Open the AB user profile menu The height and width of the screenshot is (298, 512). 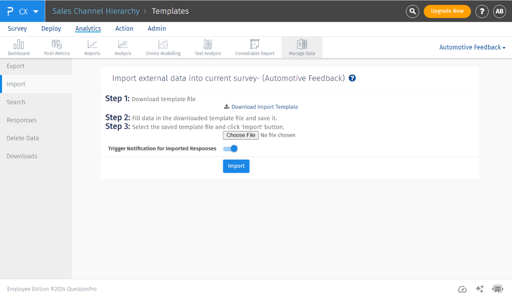click(499, 11)
